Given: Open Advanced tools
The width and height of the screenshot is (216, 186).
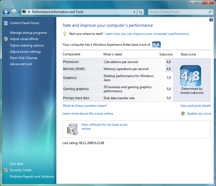Looking at the screenshot, I should [21, 64].
